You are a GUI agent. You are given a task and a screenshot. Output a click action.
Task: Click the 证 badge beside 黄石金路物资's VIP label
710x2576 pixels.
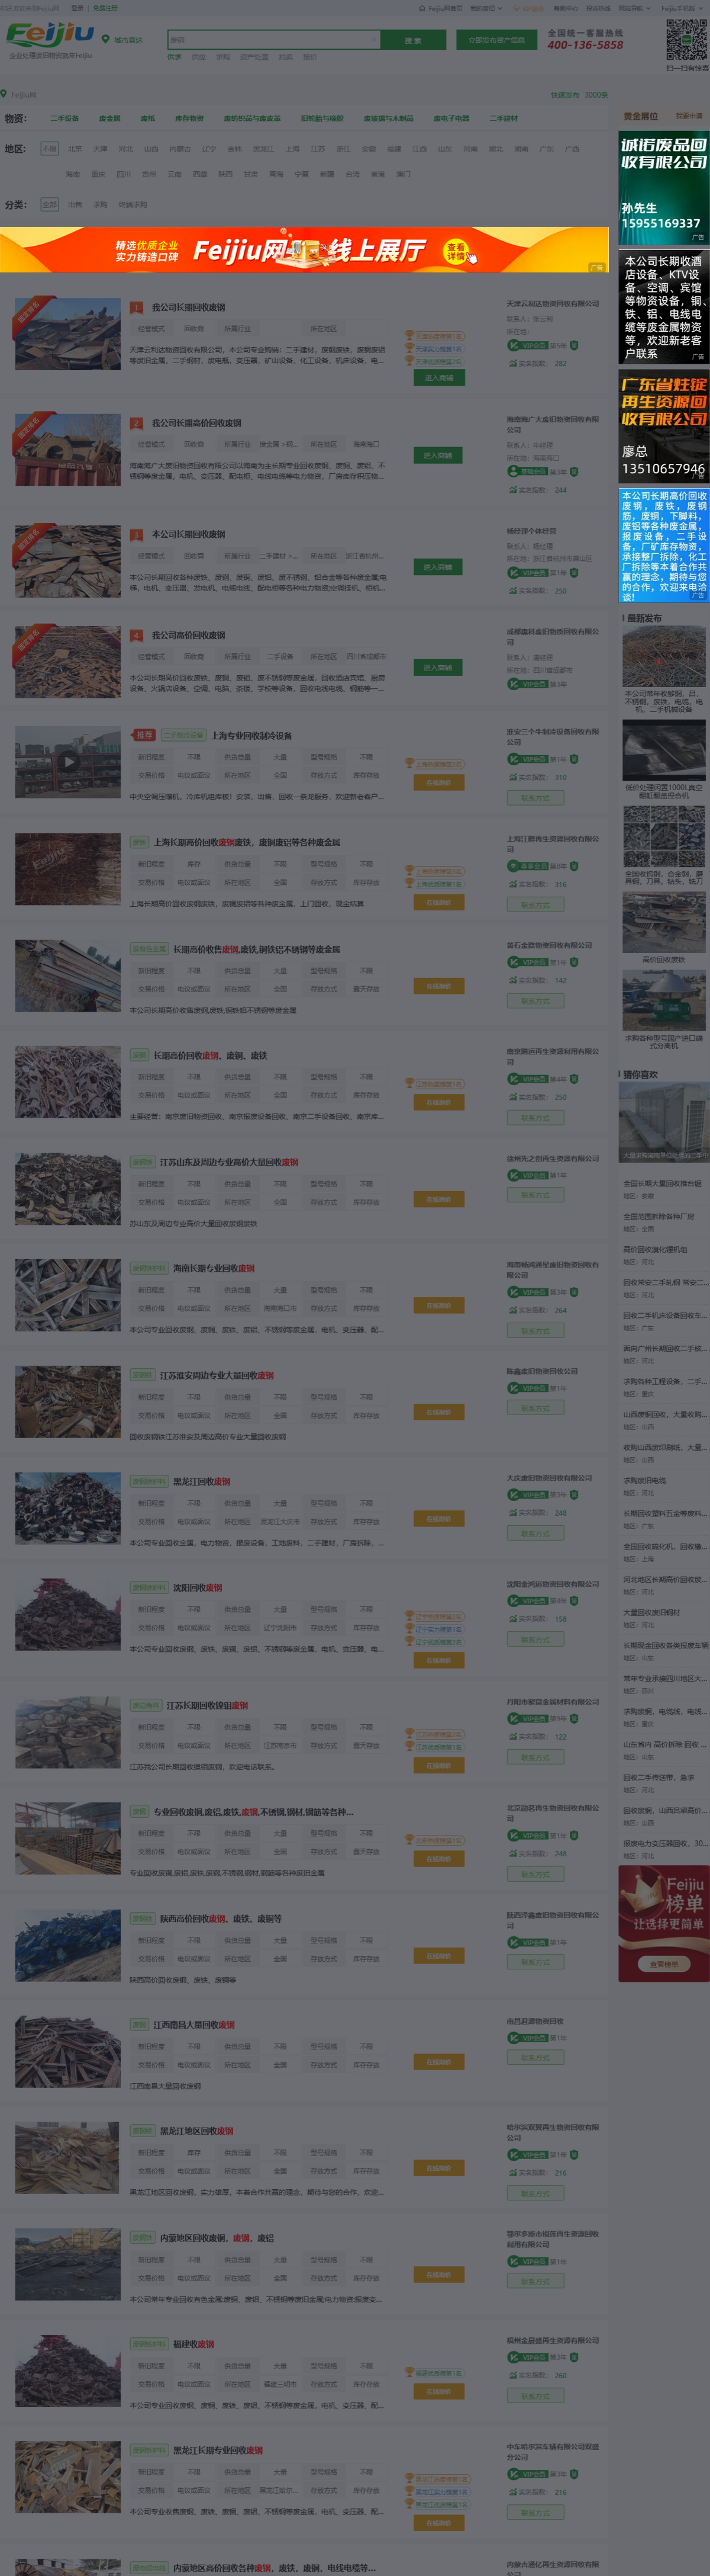click(574, 962)
